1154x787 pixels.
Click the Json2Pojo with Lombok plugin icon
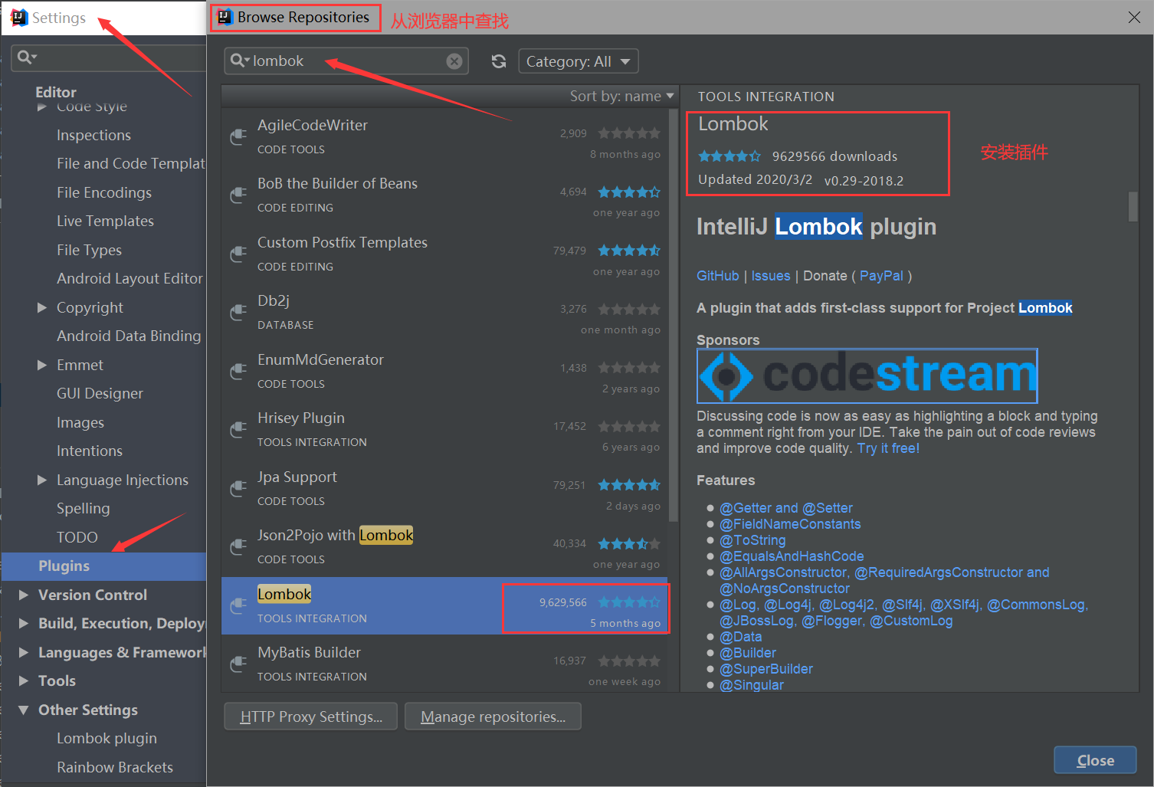(238, 547)
